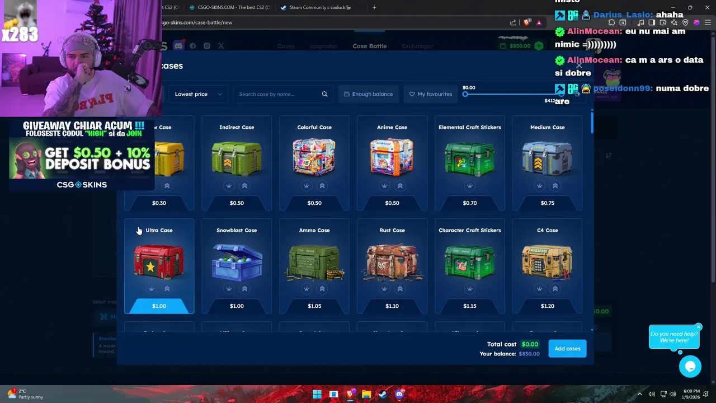
Task: Open the live chat support bubble
Action: click(690, 366)
